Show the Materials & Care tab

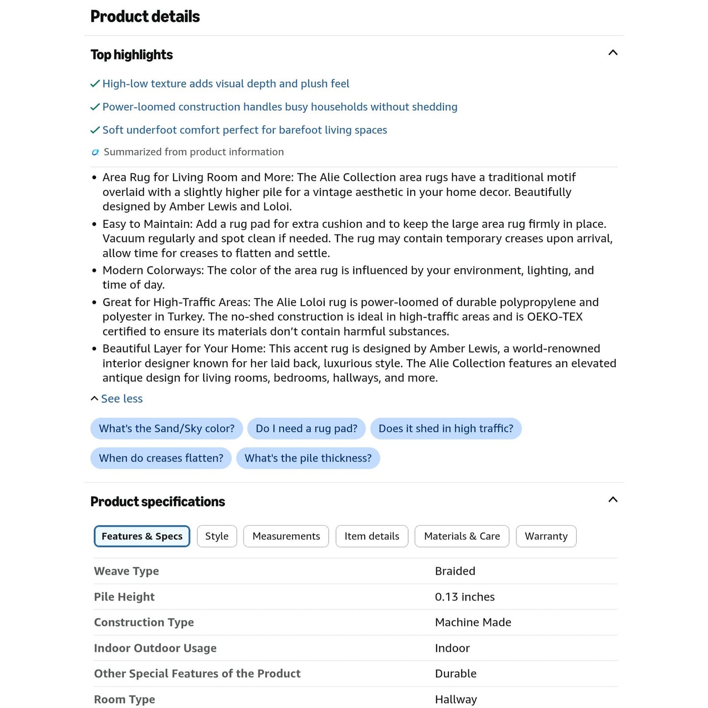coord(462,536)
